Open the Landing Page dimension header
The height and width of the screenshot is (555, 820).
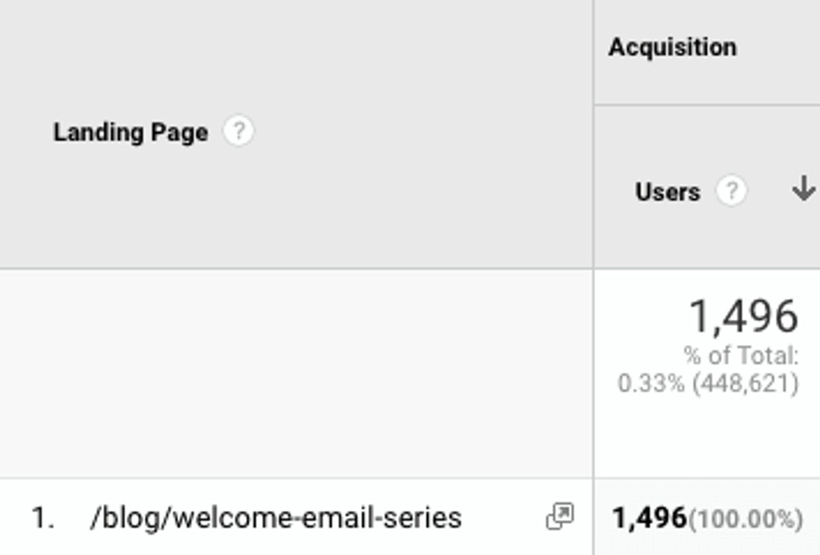[131, 132]
